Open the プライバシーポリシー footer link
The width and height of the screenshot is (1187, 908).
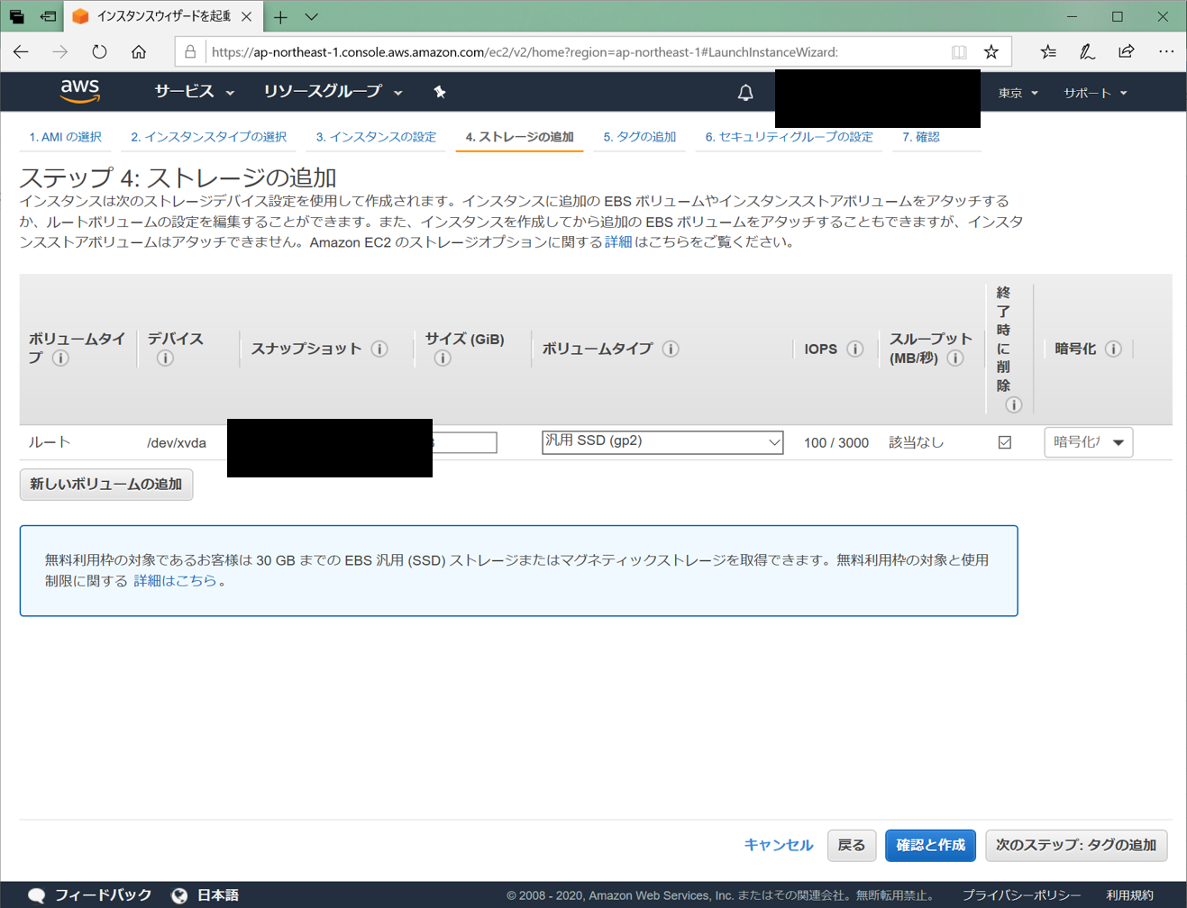click(x=1021, y=894)
